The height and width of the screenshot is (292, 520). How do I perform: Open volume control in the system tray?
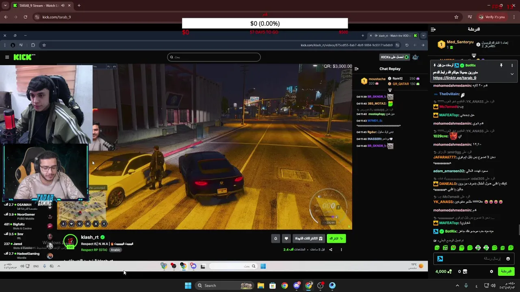pyautogui.click(x=493, y=286)
